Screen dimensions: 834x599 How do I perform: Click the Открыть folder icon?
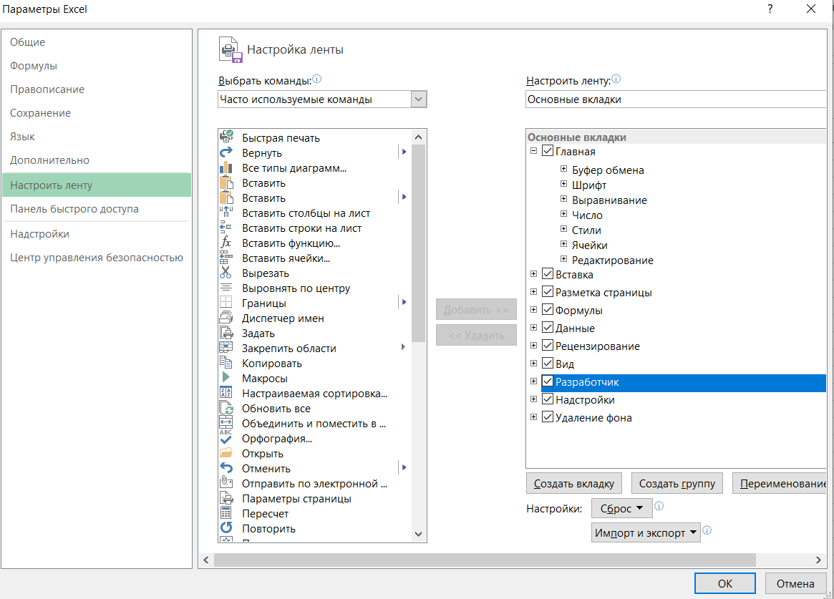coord(227,454)
